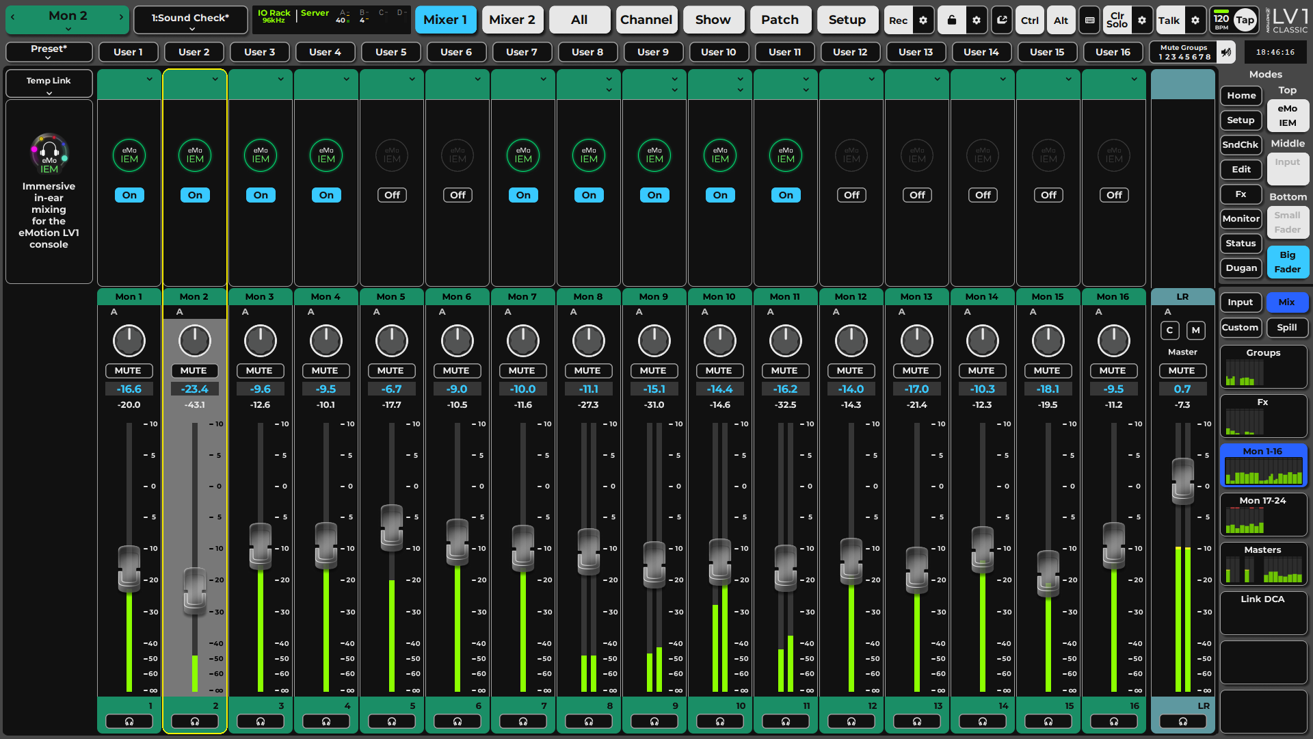Move the Mon 15 channel fader
The height and width of the screenshot is (739, 1313).
1048,573
